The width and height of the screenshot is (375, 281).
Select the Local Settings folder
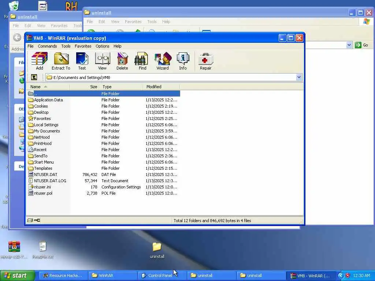[x=43, y=125]
